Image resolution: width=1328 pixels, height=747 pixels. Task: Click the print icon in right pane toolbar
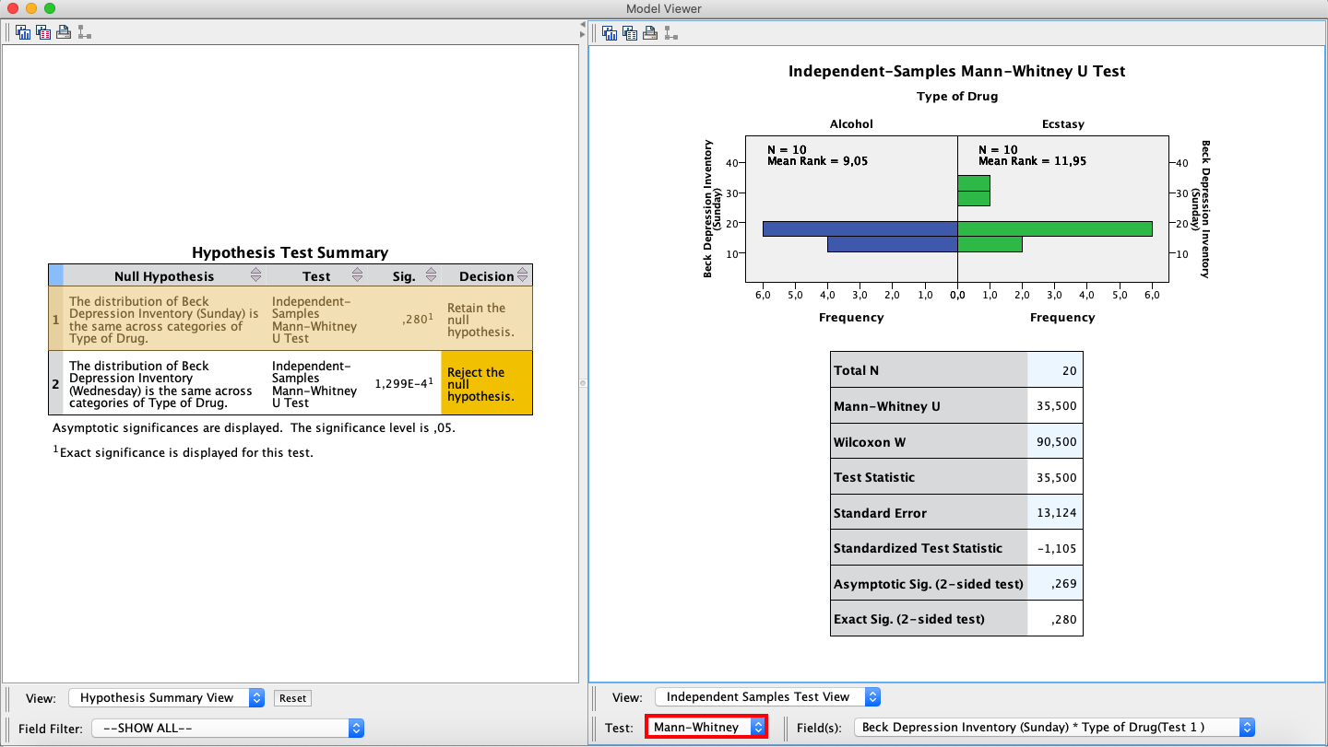(650, 33)
